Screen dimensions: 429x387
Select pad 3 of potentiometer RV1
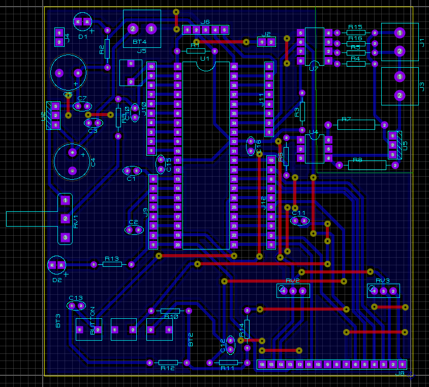tap(65, 237)
